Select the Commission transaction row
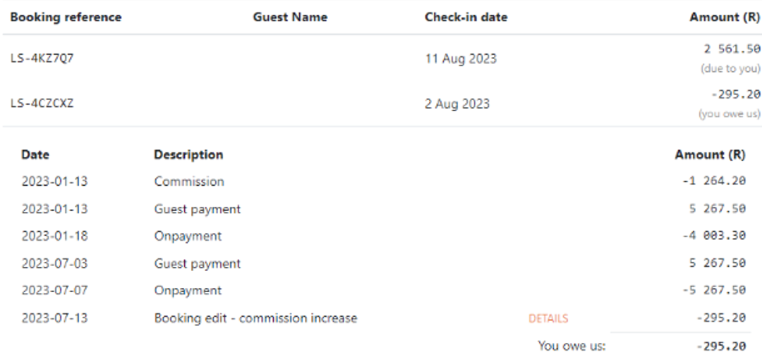 (x=383, y=181)
